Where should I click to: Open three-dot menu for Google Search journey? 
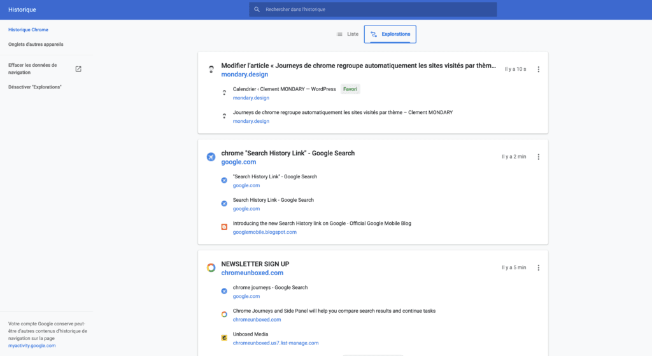[x=539, y=157]
